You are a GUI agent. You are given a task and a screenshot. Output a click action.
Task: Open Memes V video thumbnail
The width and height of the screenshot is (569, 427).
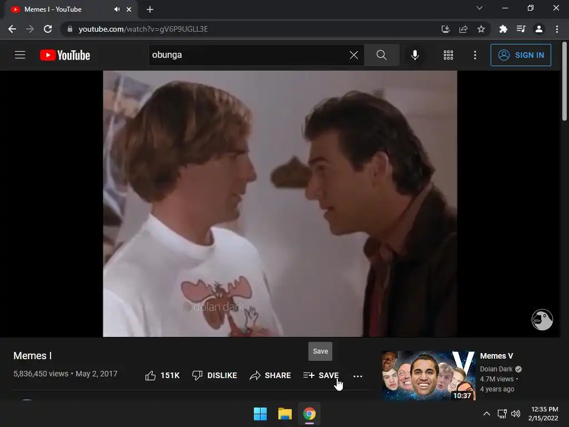point(428,375)
